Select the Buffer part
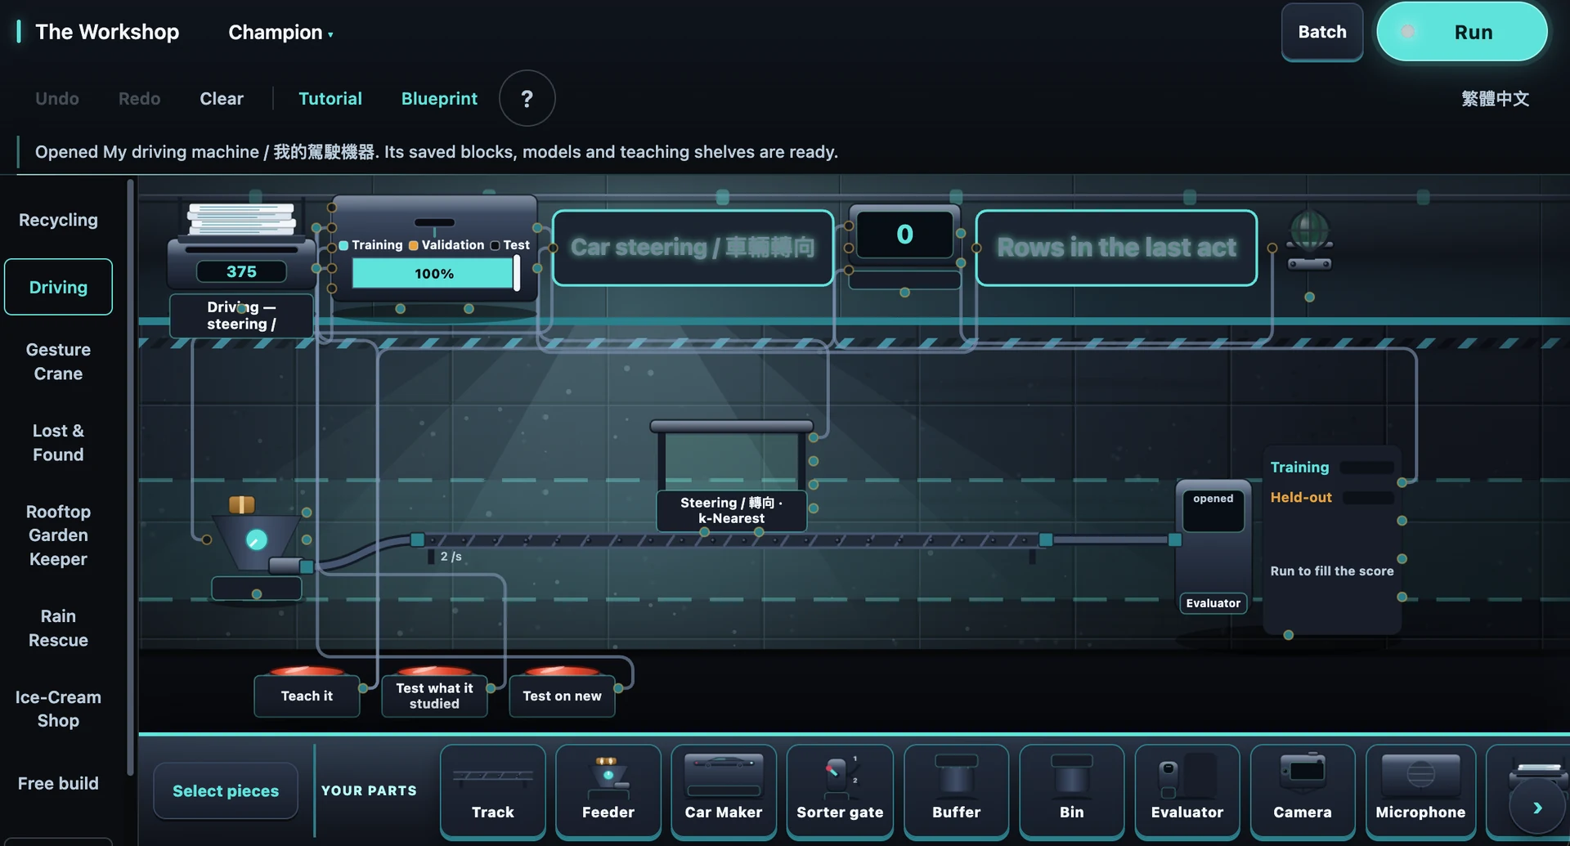Image resolution: width=1570 pixels, height=846 pixels. [956, 790]
